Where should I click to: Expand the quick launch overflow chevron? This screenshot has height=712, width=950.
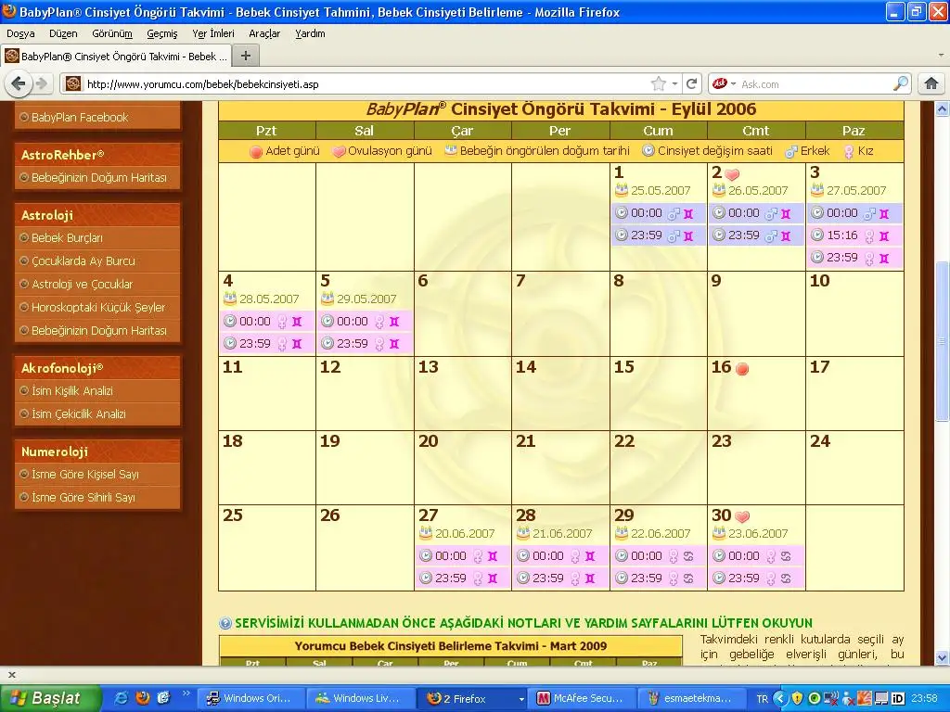[x=186, y=693]
